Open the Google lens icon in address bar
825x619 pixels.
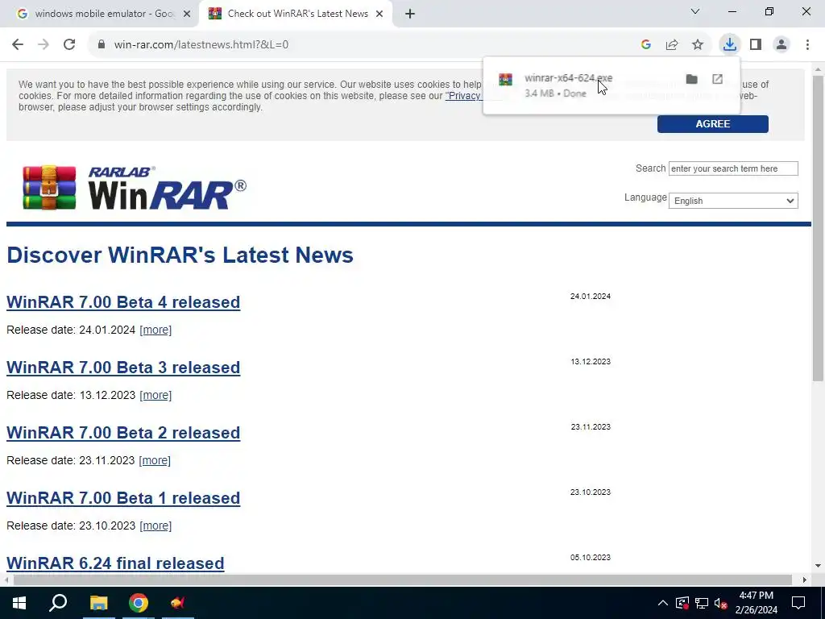click(646, 45)
